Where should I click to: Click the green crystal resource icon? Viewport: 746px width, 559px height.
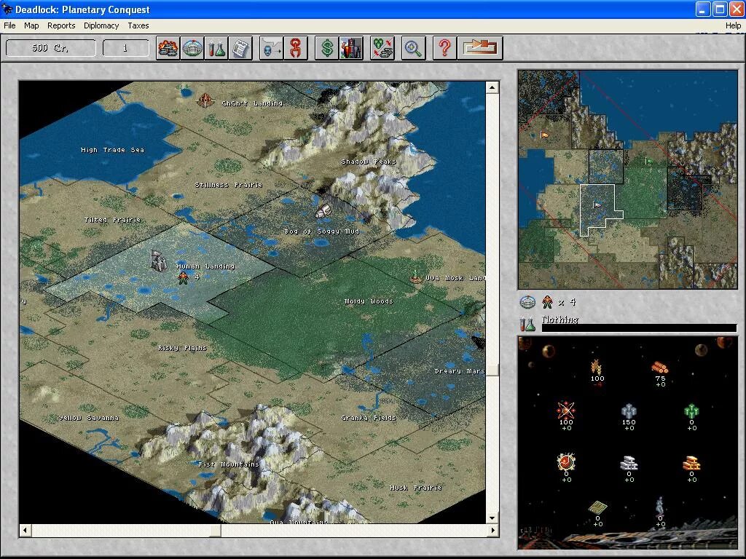tap(691, 411)
